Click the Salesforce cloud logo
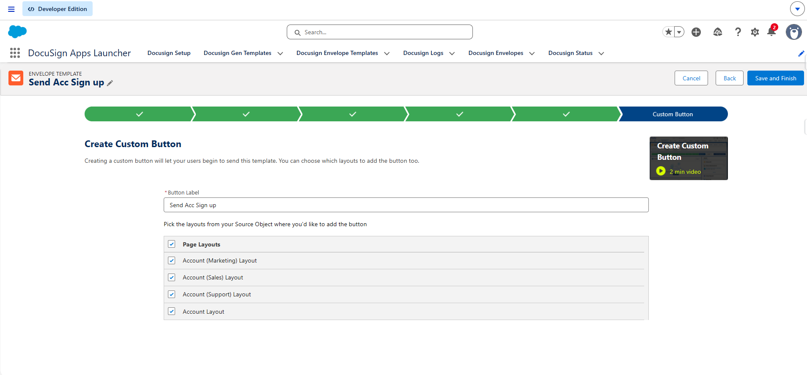Viewport: 807px width, 375px height. [x=17, y=32]
